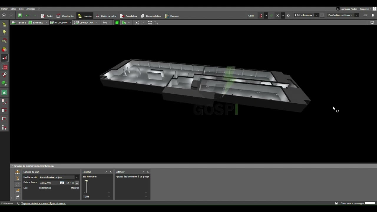The height and width of the screenshot is (212, 377).
Task: Rename the Extérieur group with the pencil icon
Action: tap(143, 172)
